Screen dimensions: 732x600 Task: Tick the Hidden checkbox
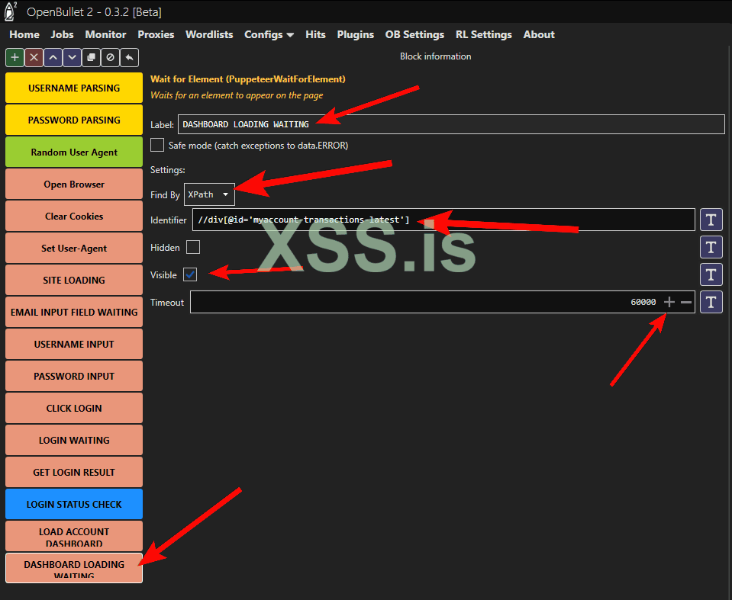(x=193, y=247)
